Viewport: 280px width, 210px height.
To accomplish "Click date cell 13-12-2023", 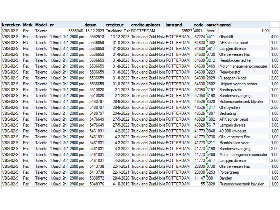I will pyautogui.click(x=118, y=37).
